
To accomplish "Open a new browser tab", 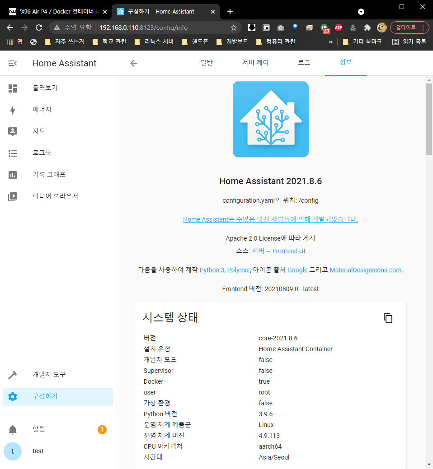I will coord(230,12).
